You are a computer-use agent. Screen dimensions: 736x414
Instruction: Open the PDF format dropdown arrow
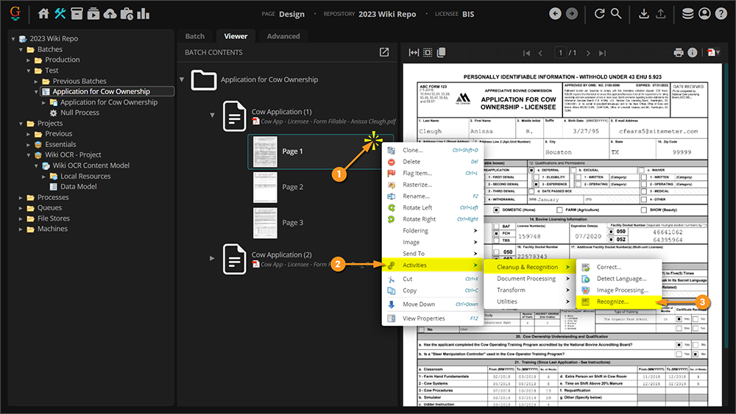click(x=717, y=53)
